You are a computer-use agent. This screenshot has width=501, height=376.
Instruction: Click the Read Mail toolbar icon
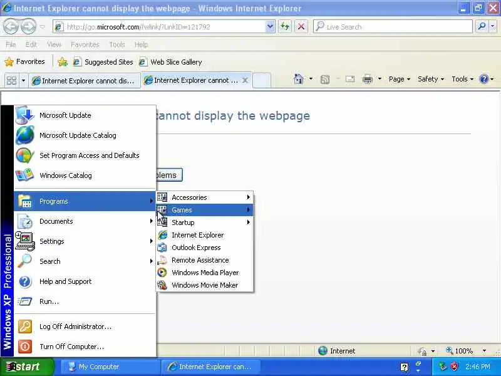(x=350, y=79)
